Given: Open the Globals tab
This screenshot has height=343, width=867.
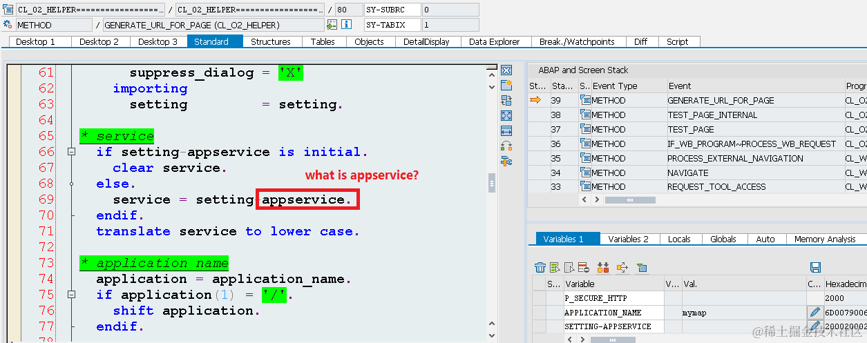Looking at the screenshot, I should 723,239.
